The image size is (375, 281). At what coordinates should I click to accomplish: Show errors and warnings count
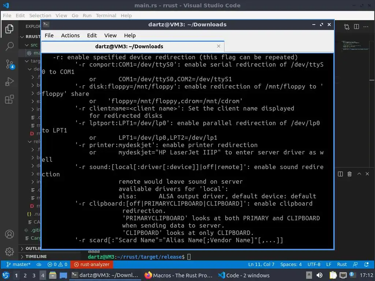(57, 264)
